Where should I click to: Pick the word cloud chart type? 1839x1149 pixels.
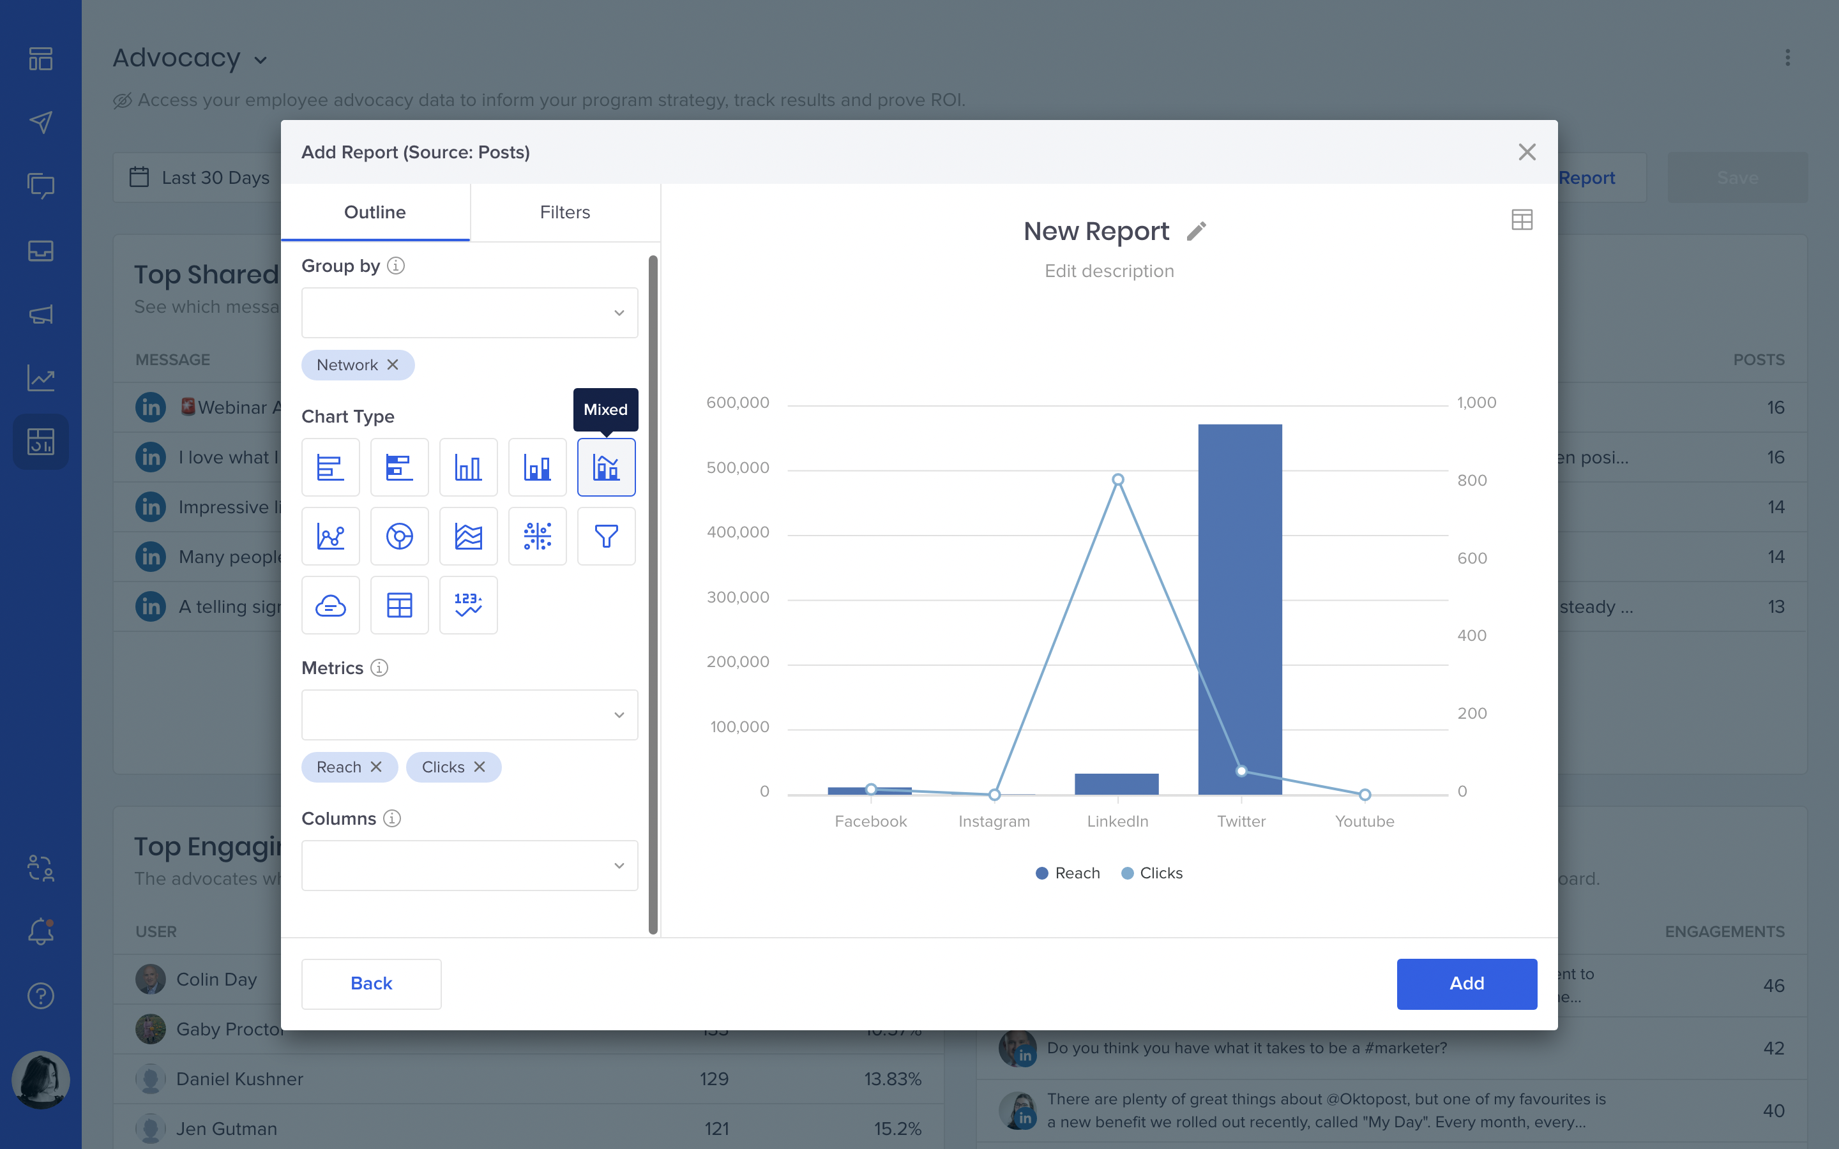(329, 606)
